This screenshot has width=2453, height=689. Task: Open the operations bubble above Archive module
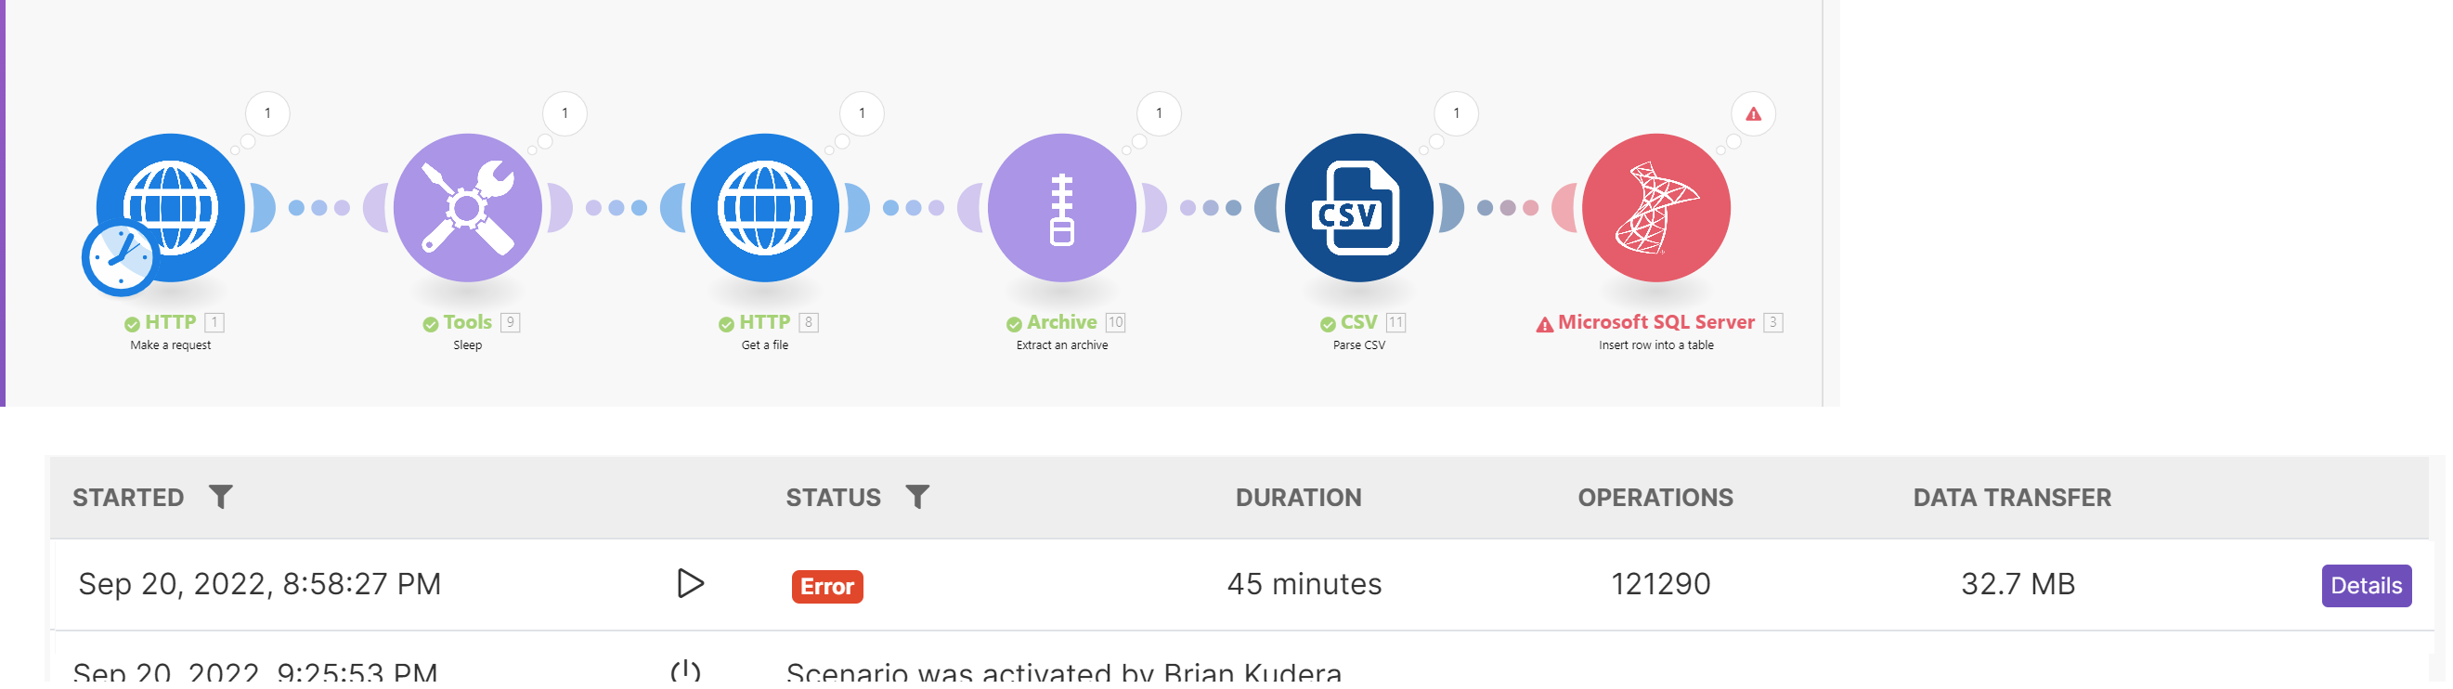[1159, 113]
